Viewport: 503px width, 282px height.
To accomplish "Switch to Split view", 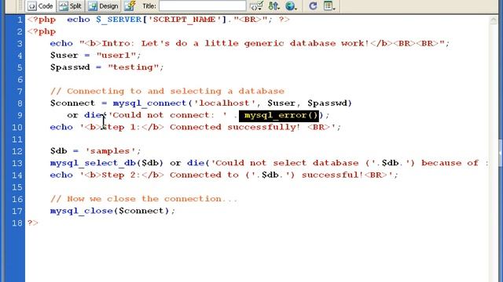I will coord(71,6).
